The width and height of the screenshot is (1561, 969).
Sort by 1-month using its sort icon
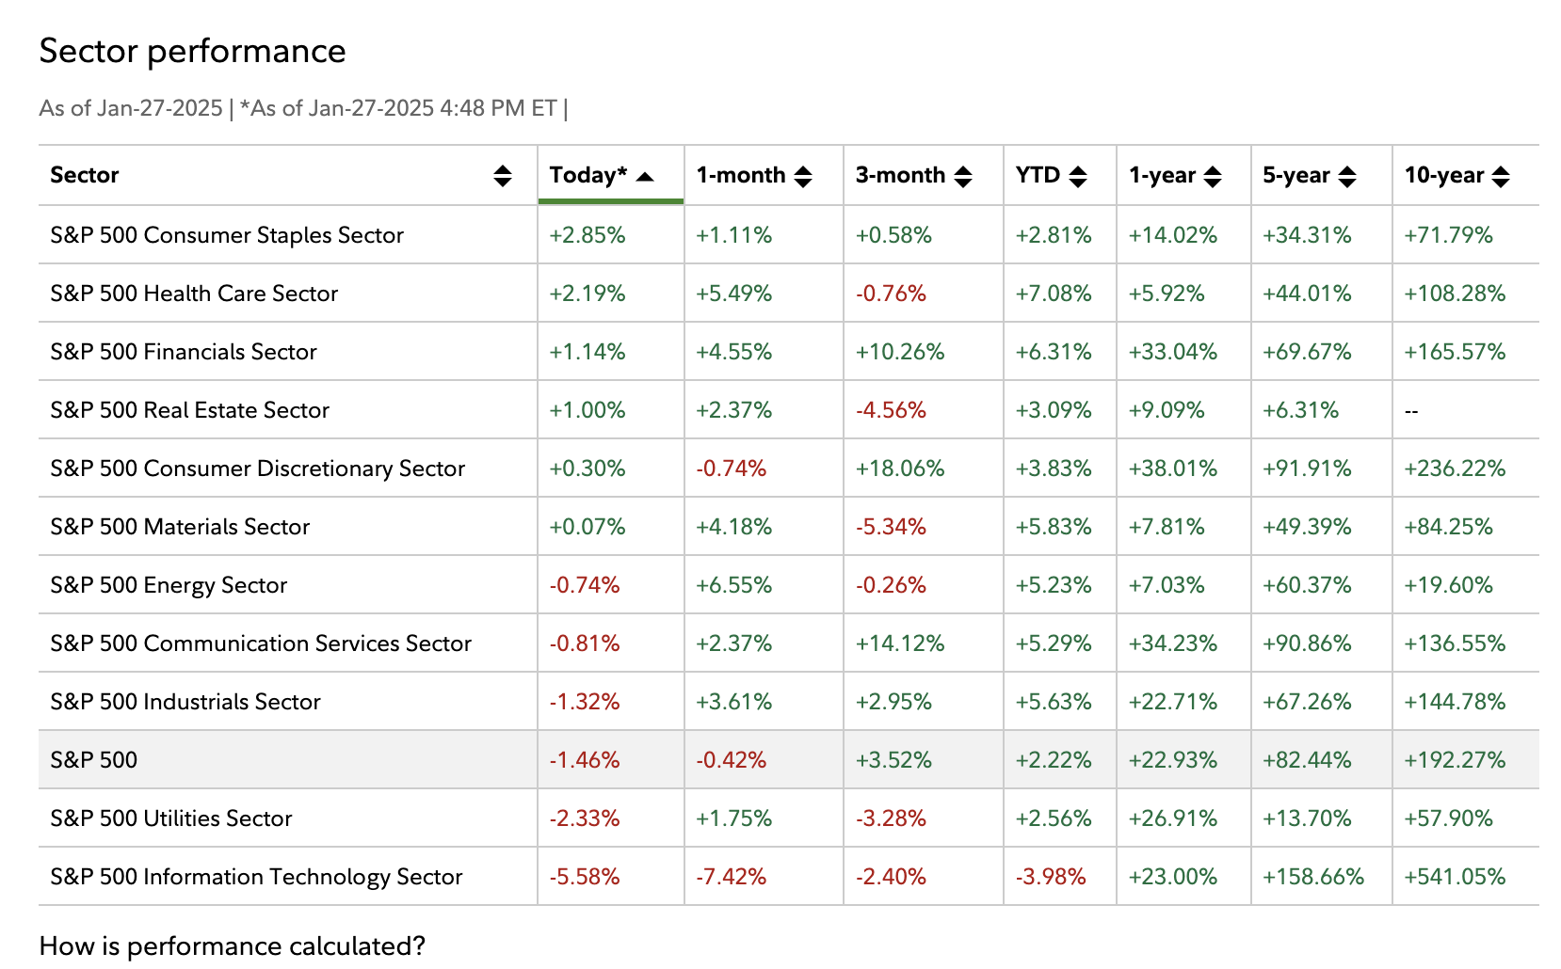[x=803, y=176]
